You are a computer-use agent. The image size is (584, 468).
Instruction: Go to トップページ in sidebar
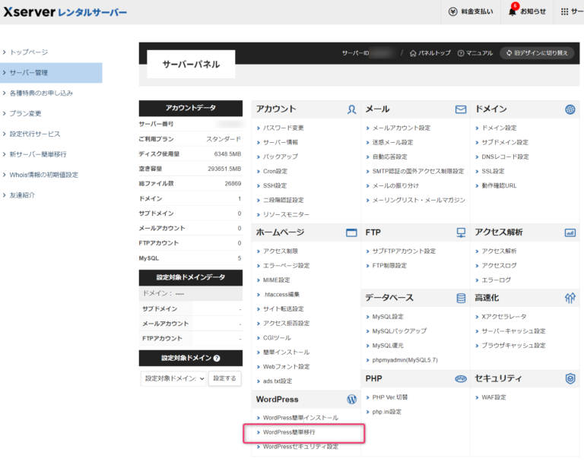(x=29, y=52)
